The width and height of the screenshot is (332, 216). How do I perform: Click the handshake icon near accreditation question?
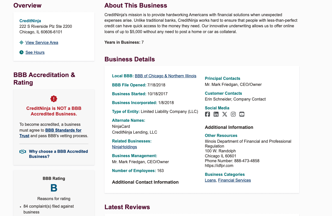(22, 152)
